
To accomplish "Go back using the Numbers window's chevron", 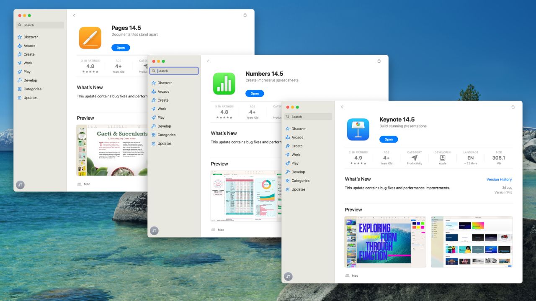I will 208,61.
